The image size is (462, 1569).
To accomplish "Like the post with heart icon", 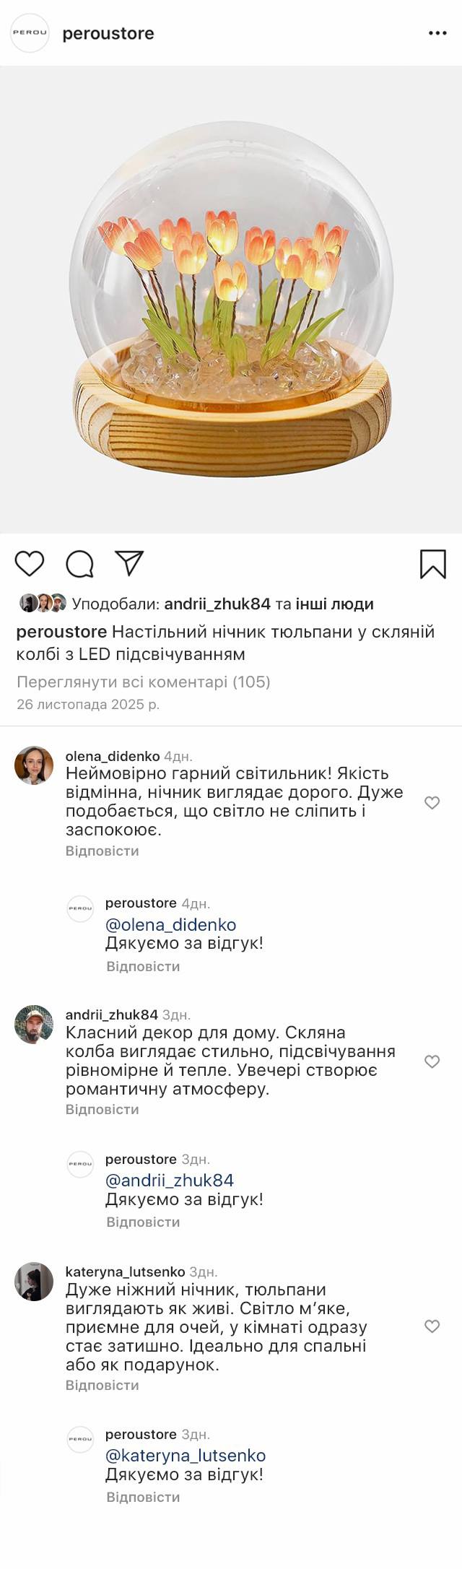I will [x=30, y=563].
